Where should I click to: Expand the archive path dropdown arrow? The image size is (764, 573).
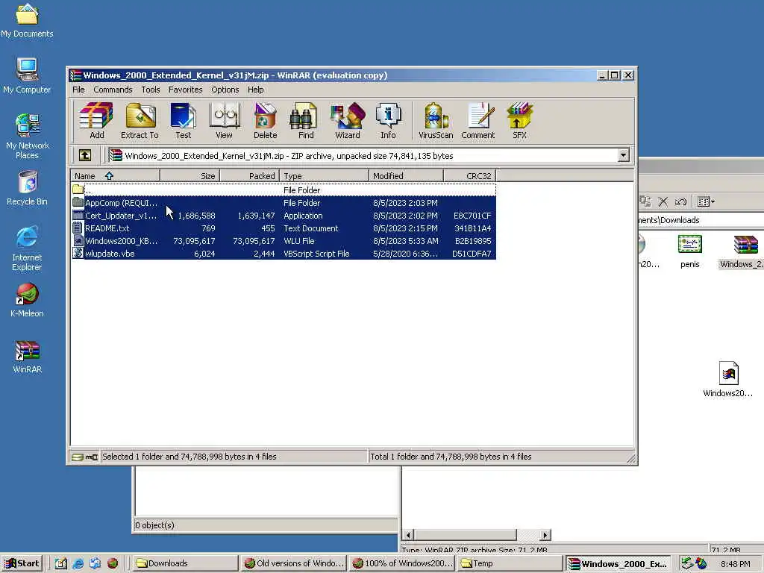click(x=623, y=155)
